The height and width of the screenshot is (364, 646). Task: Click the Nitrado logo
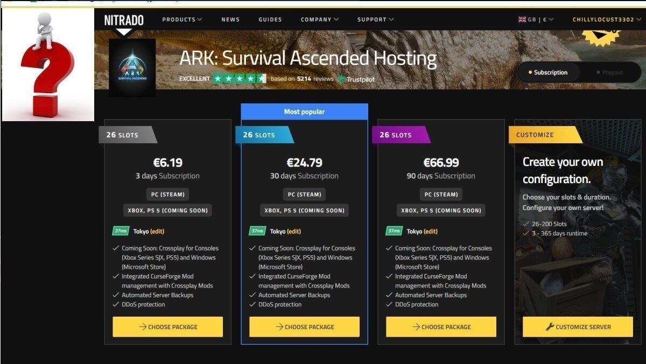pyautogui.click(x=123, y=19)
